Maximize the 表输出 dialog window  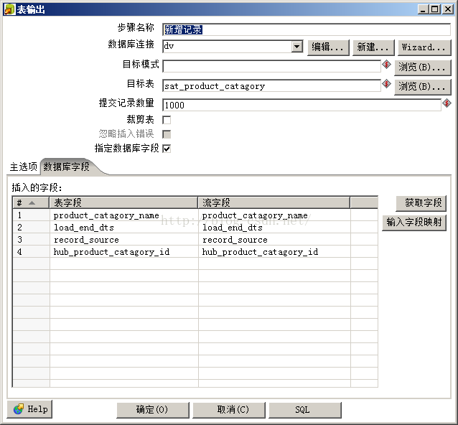[x=434, y=9]
